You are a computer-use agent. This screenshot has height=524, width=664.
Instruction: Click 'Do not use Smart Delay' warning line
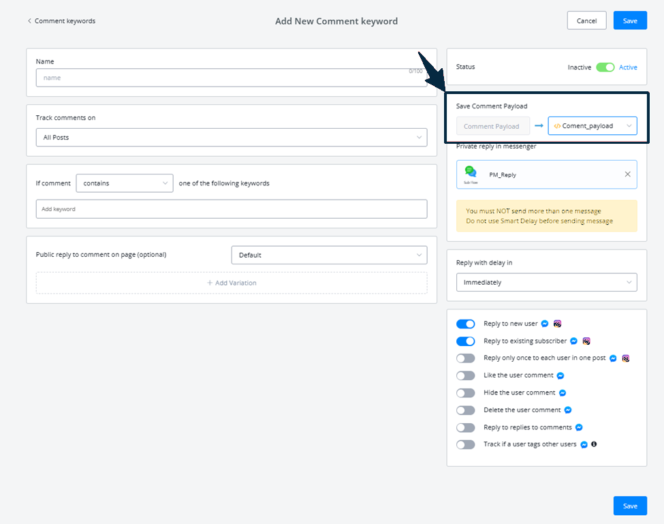539,221
